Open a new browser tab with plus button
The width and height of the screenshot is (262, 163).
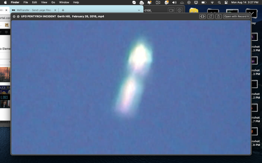point(63,10)
